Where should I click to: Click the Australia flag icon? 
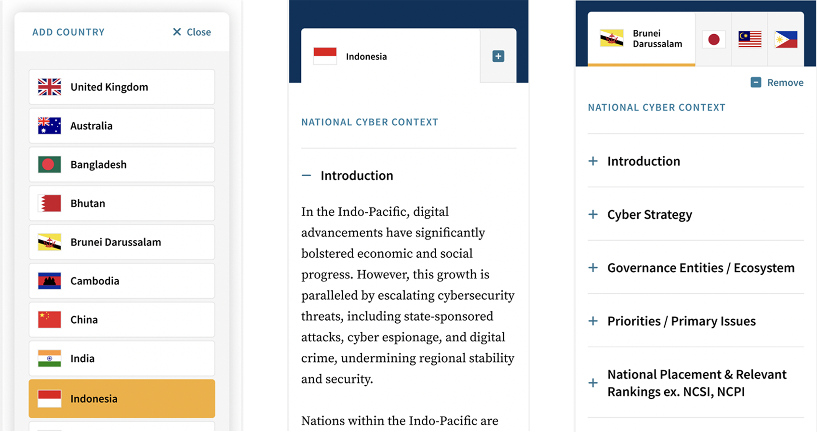(49, 126)
